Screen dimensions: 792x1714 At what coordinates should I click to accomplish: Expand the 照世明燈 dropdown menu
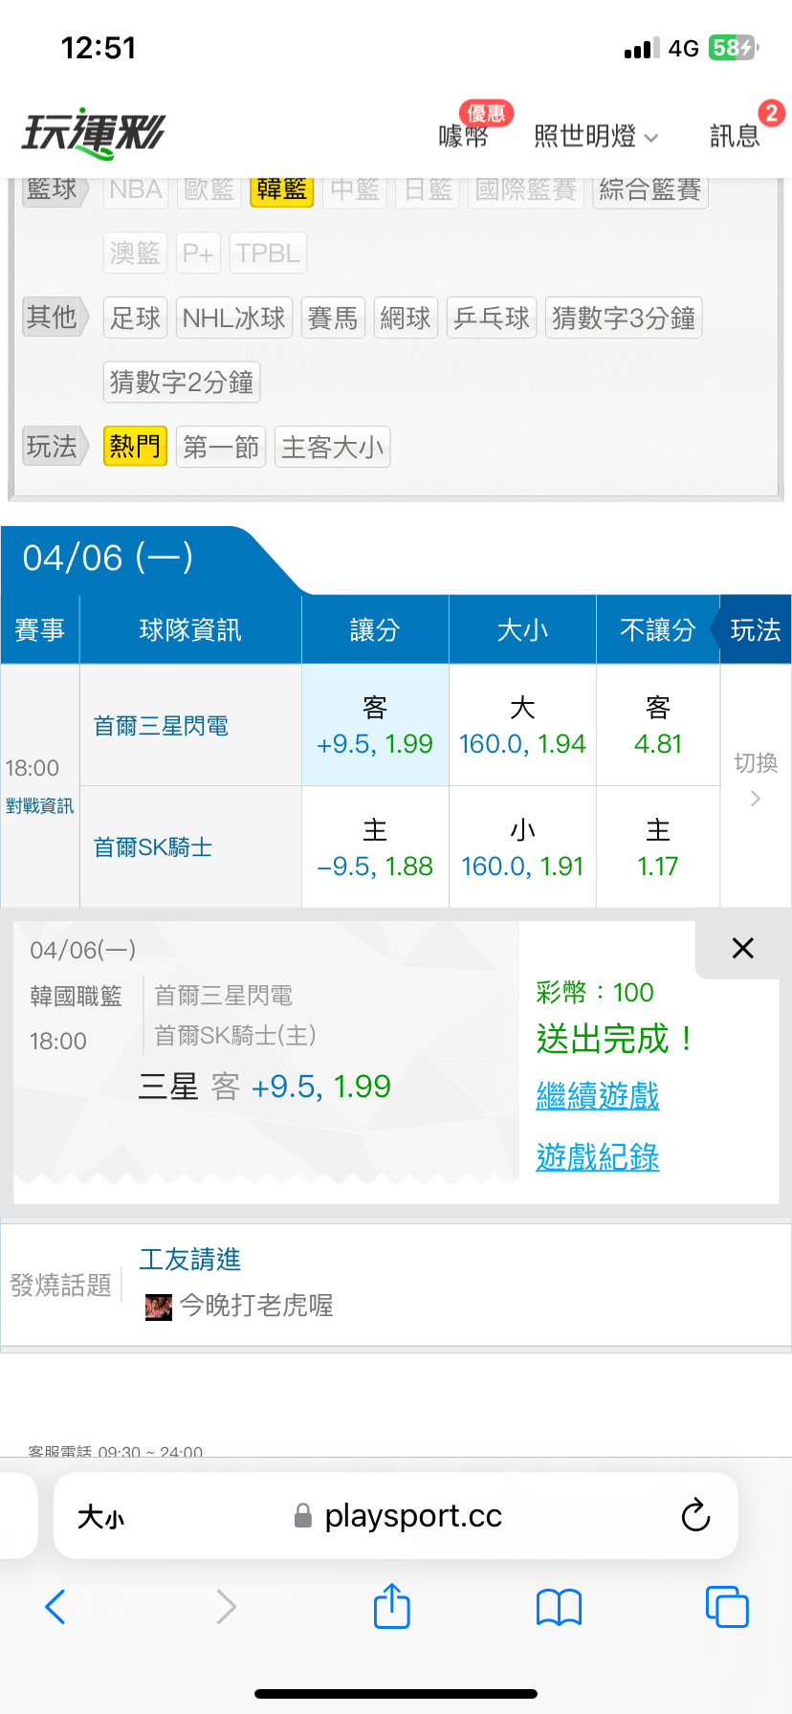point(595,136)
